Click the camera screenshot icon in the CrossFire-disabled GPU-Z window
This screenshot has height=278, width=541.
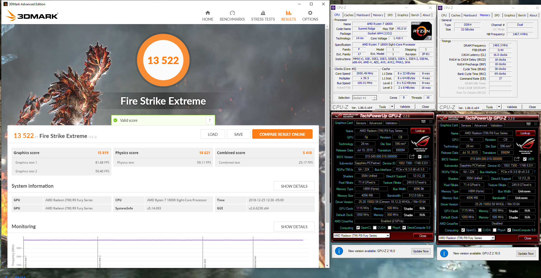coord(529,124)
